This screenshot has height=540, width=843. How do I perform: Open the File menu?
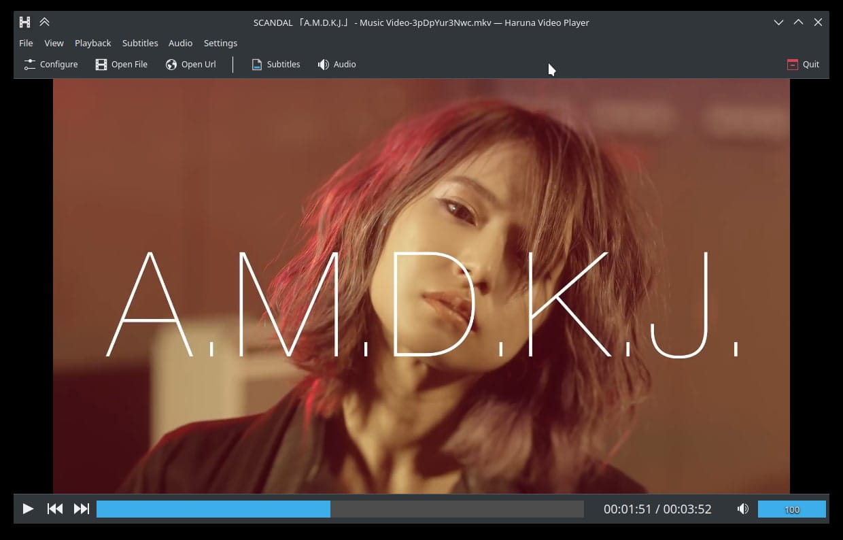[x=25, y=43]
